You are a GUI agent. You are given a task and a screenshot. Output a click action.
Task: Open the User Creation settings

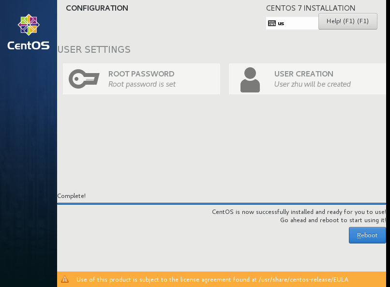[307, 79]
